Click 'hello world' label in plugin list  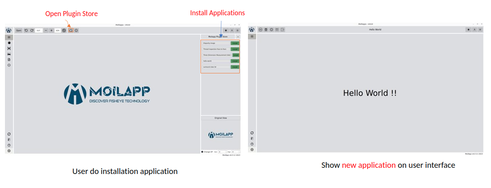click(x=216, y=61)
